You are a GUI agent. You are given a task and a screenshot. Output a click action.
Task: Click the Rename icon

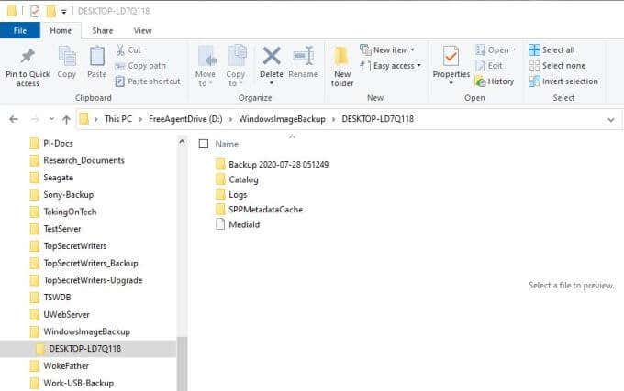coord(303,57)
